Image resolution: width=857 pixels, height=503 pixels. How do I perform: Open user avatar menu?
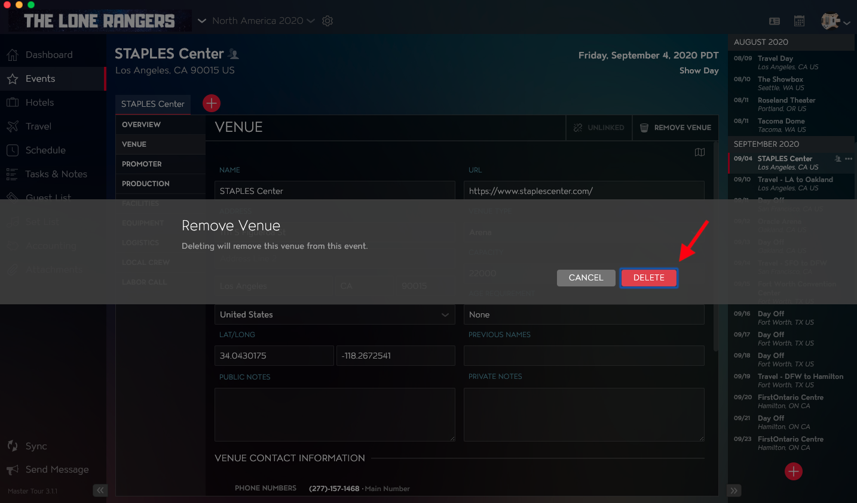tap(835, 21)
